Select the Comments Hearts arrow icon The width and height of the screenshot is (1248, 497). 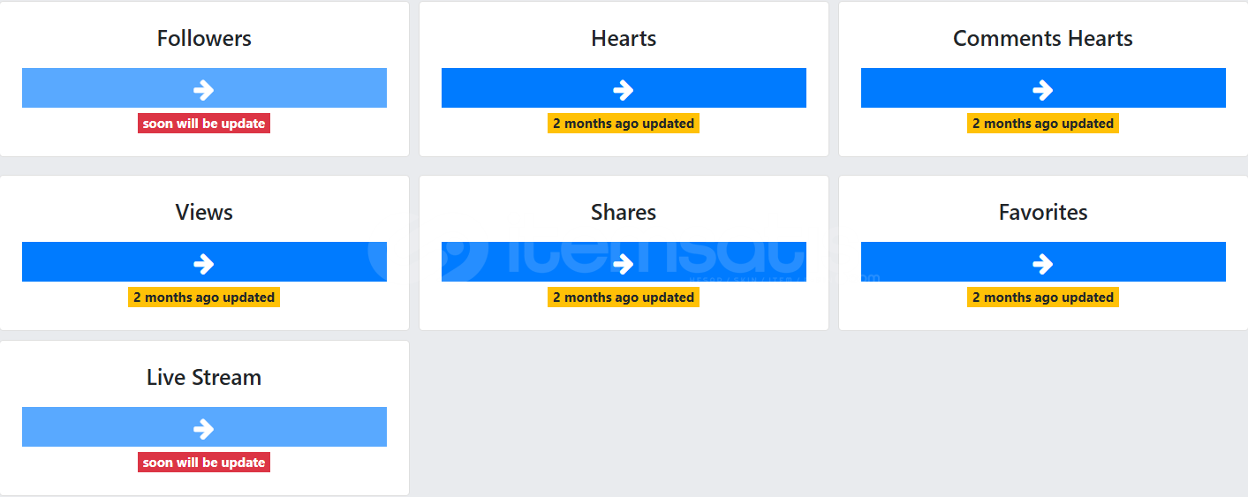1043,89
